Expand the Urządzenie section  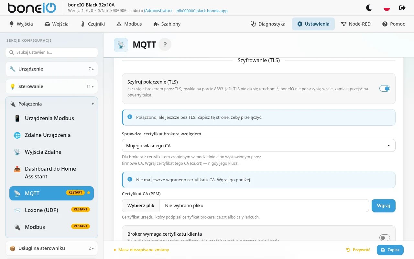(x=51, y=69)
